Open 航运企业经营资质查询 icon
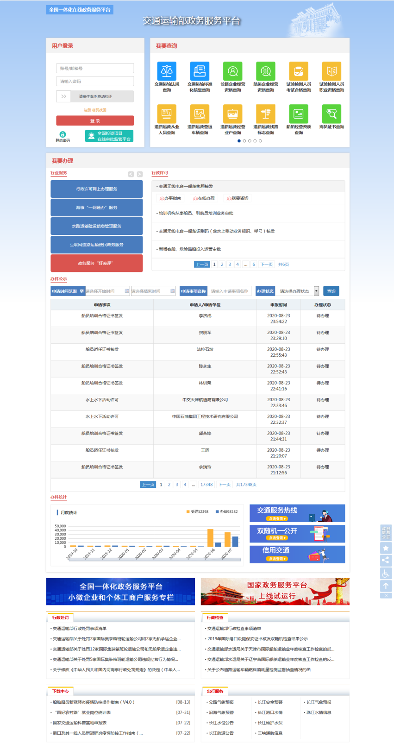 pos(266,71)
